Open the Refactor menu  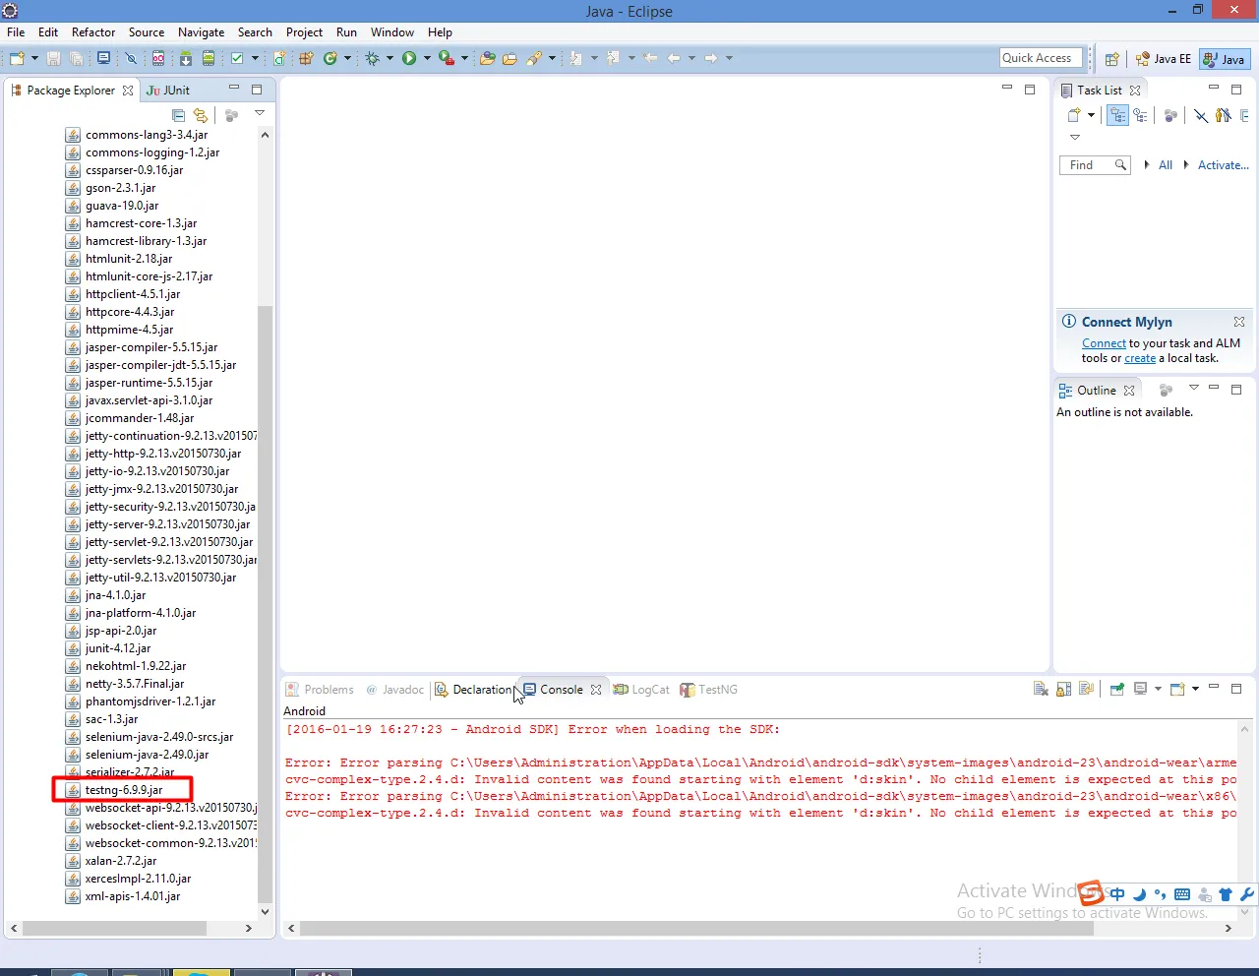pyautogui.click(x=93, y=31)
